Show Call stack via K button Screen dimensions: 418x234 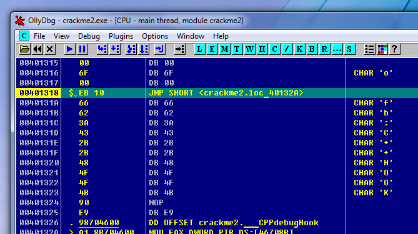pyautogui.click(x=299, y=49)
